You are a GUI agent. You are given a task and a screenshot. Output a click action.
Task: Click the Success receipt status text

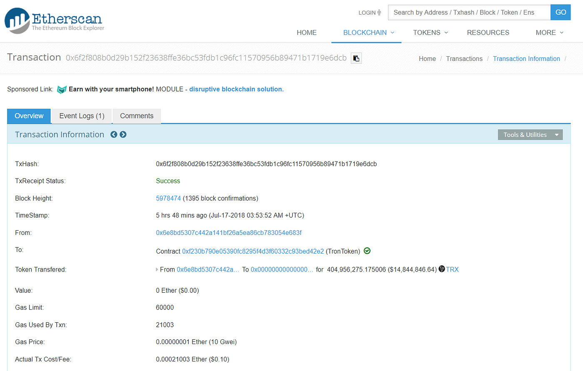click(x=168, y=181)
